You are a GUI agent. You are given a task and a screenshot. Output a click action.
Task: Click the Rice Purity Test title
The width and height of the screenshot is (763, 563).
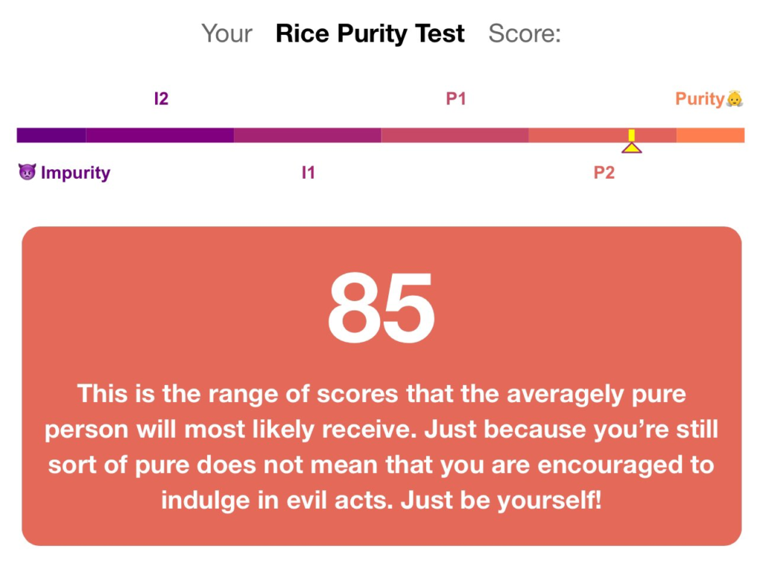click(370, 34)
